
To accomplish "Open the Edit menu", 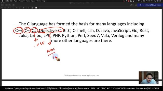I will tap(11, 1).
